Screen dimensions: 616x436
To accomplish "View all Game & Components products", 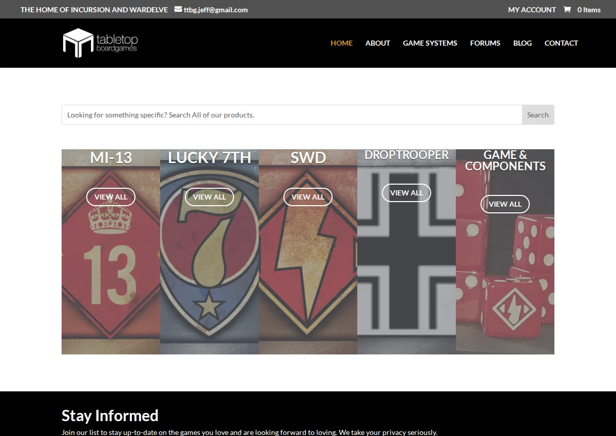I will (505, 204).
